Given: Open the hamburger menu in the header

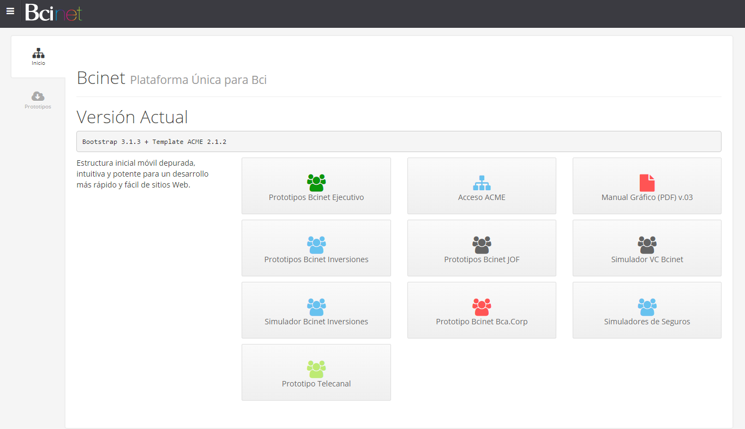Looking at the screenshot, I should (x=10, y=11).
